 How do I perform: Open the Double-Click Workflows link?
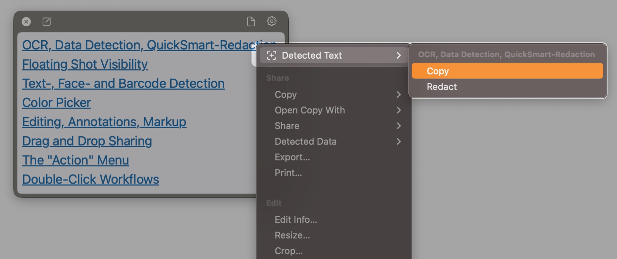91,180
